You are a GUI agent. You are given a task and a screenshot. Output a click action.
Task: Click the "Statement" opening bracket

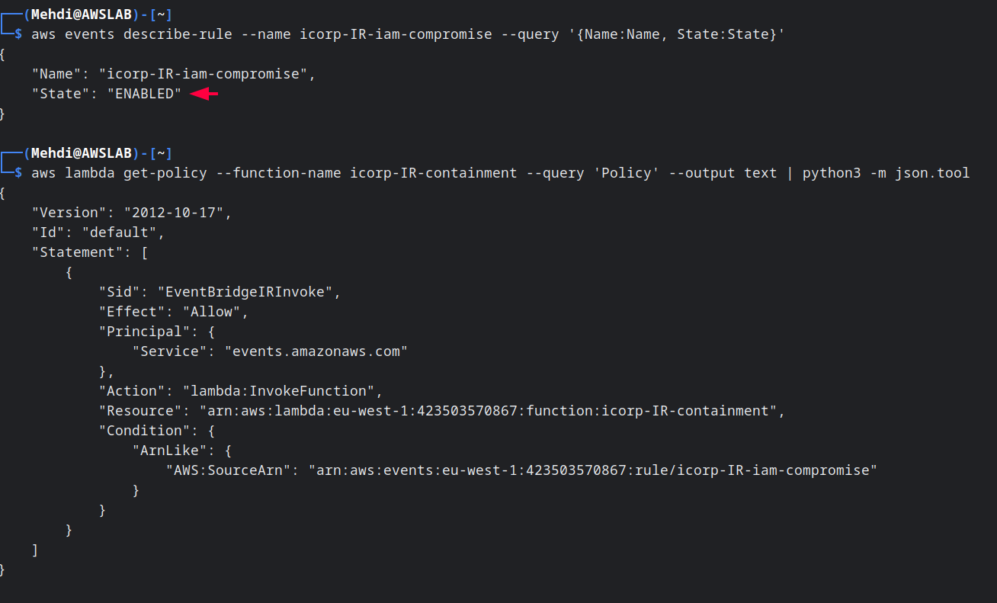(145, 252)
